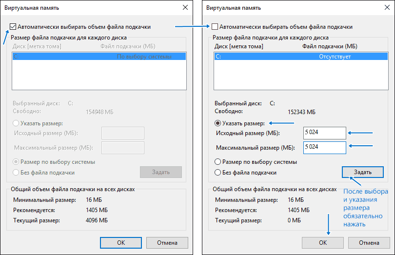Click free space value '154948 МБ'

pyautogui.click(x=99, y=112)
